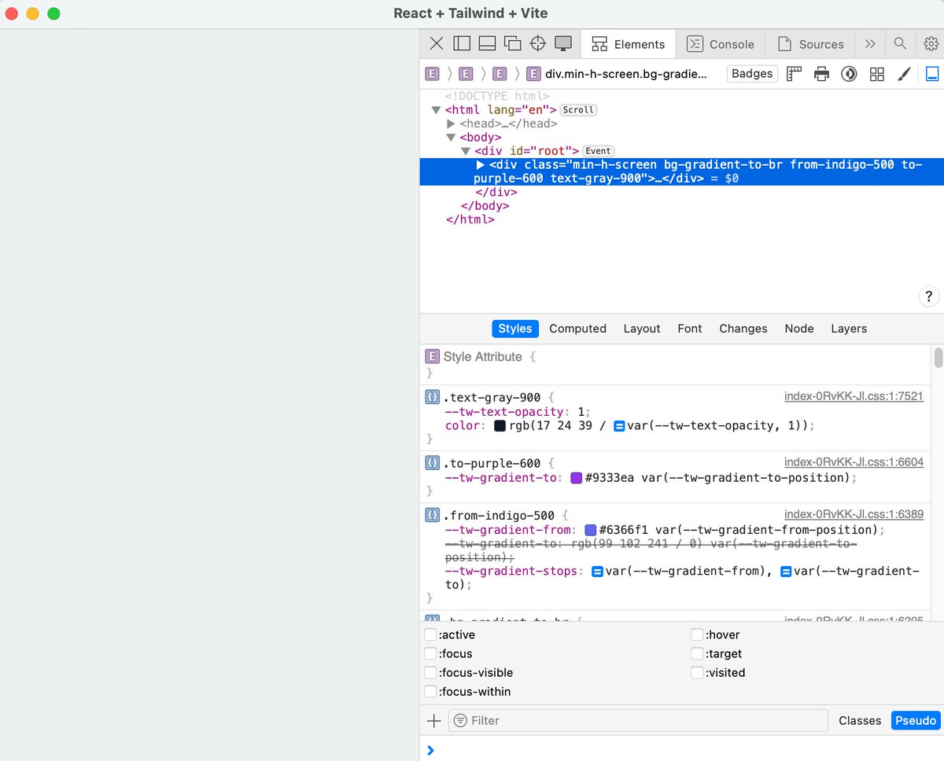944x761 pixels.
Task: Open the inspector search magnifier
Action: click(x=900, y=44)
